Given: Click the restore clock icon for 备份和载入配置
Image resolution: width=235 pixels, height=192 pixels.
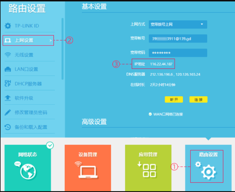Looking at the screenshot, I should click(8, 127).
